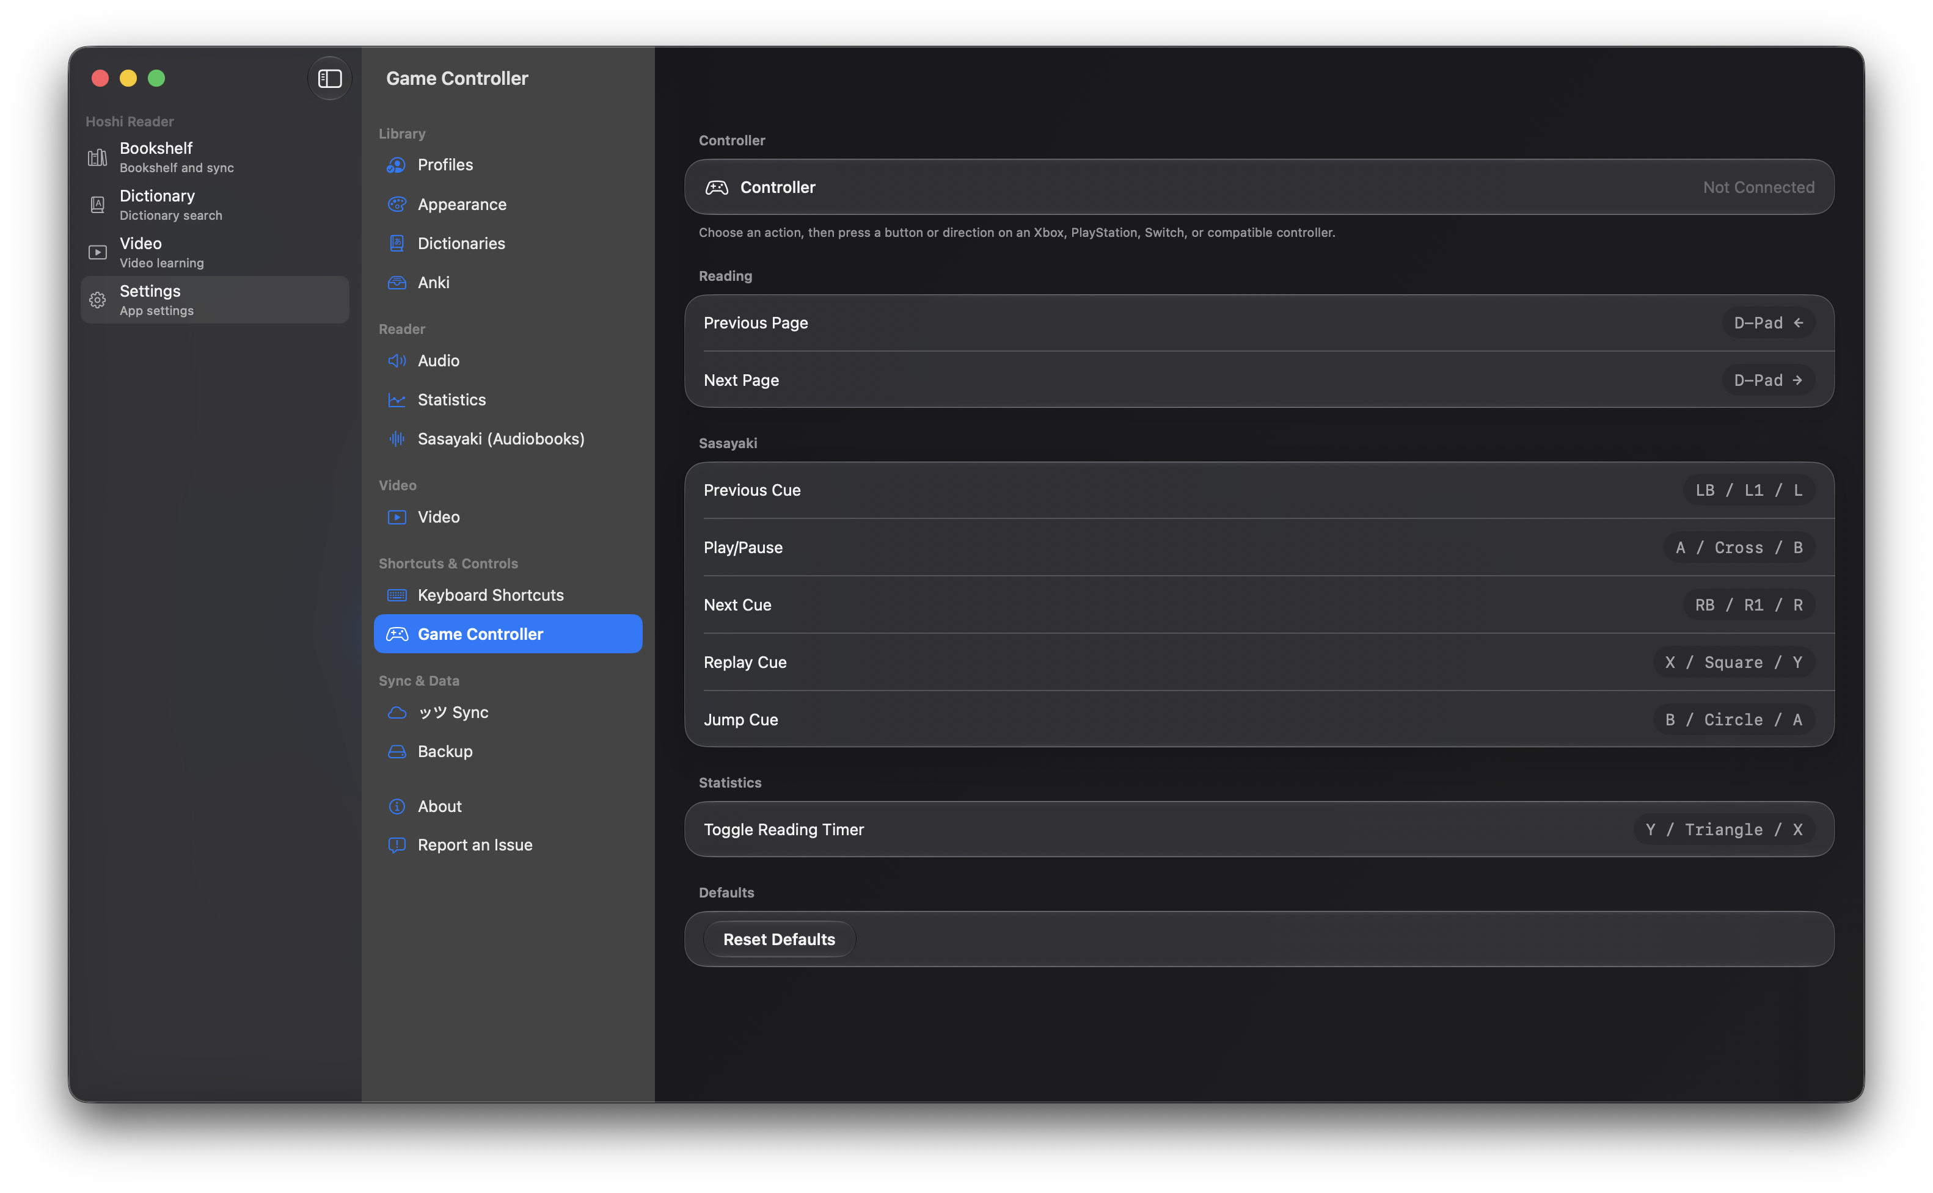The height and width of the screenshot is (1193, 1933).
Task: Click the Jump Cue label
Action: (741, 720)
